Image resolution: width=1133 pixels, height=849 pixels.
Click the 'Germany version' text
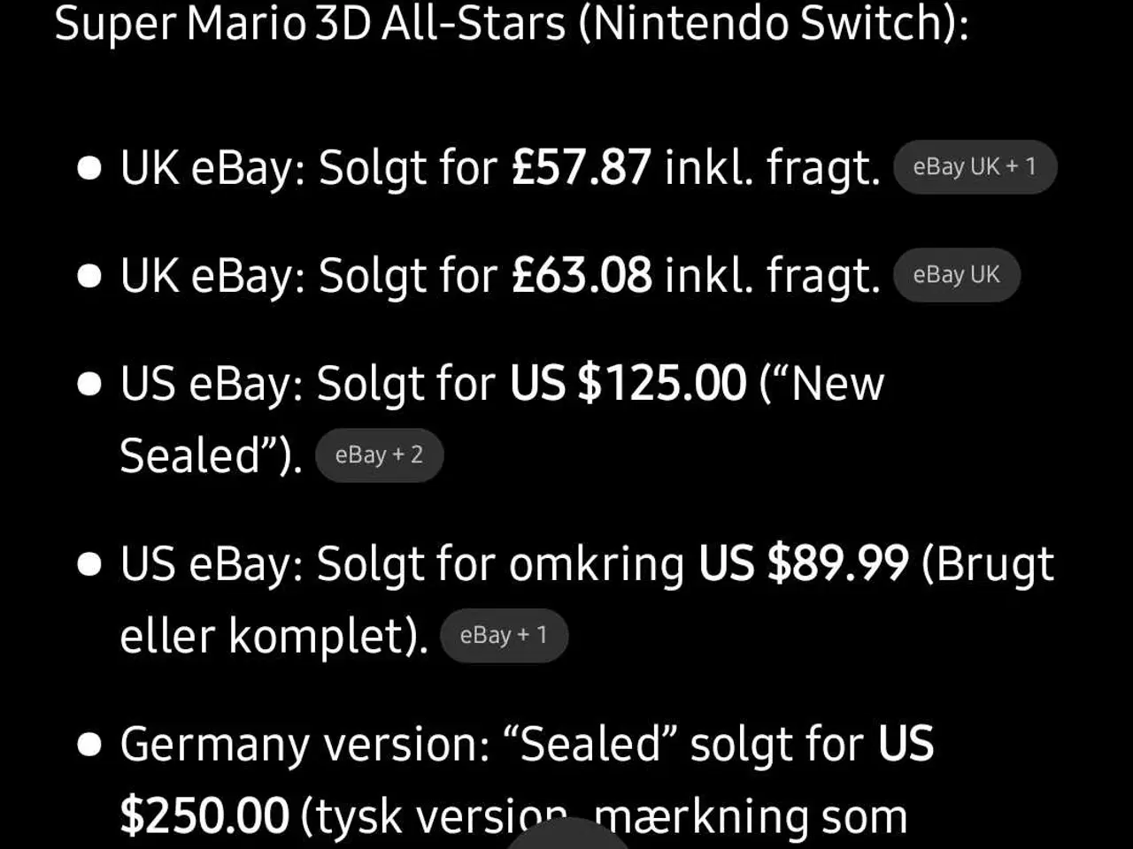pos(304,744)
